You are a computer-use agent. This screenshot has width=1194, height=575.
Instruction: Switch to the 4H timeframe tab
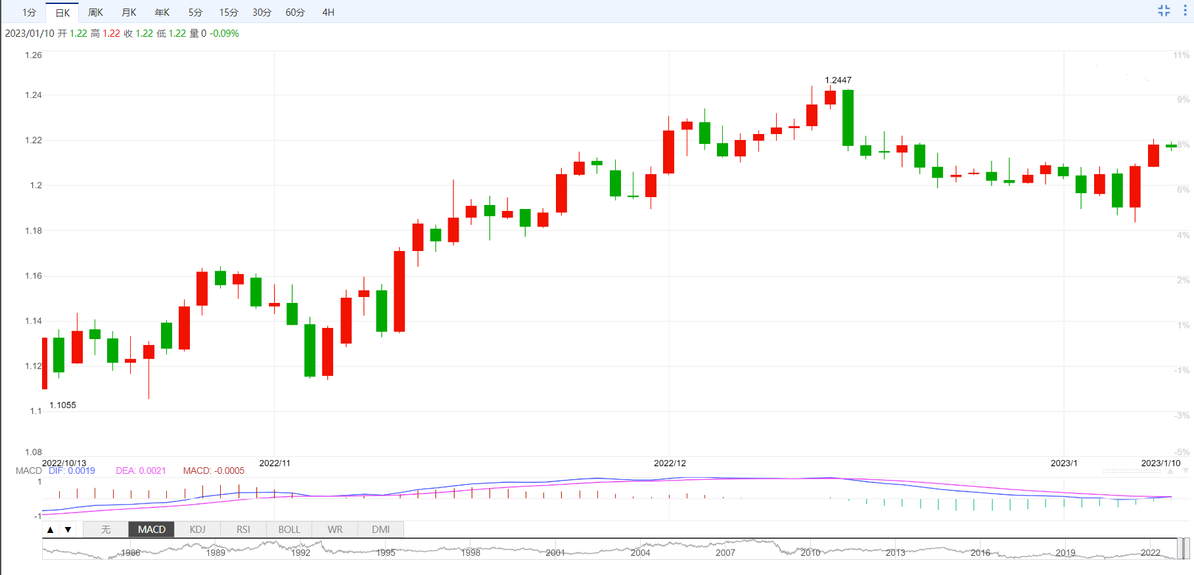pyautogui.click(x=329, y=12)
